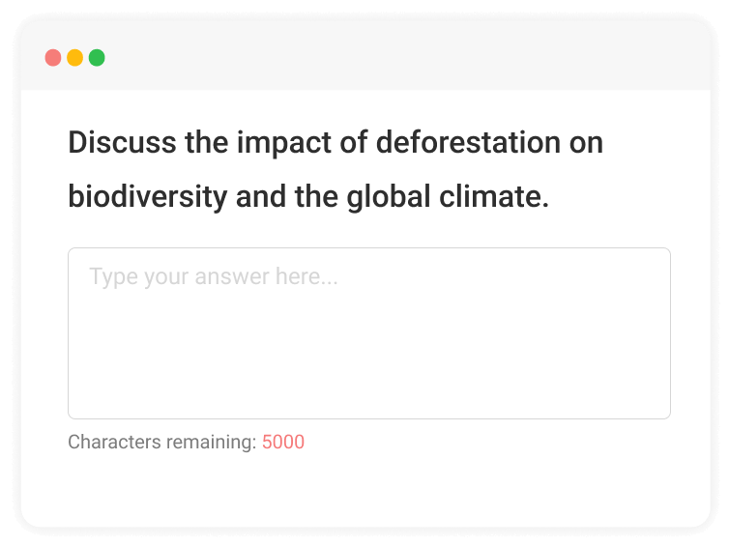Click the 'Type your answer here...' placeholder
729x546 pixels.
click(214, 277)
